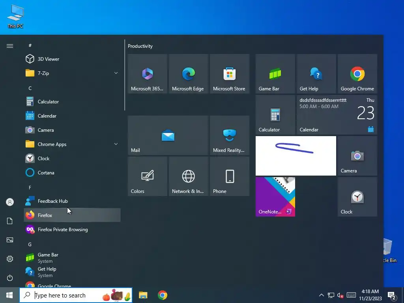Click the Microsoft 365 tile
The image size is (404, 303).
coord(148,74)
